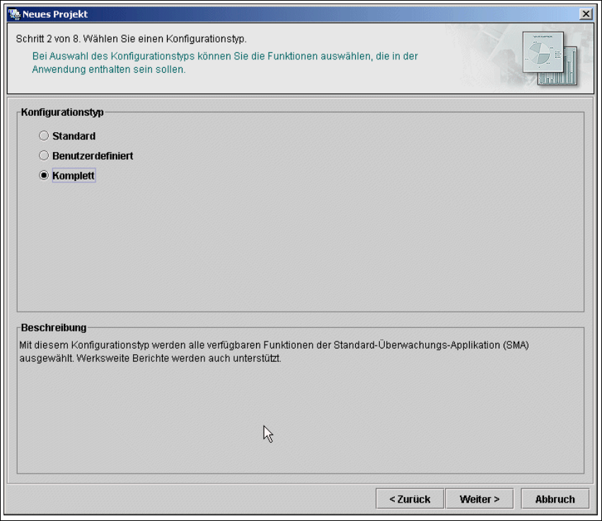
Task: Cancel the wizard via Abbruch
Action: [x=555, y=499]
